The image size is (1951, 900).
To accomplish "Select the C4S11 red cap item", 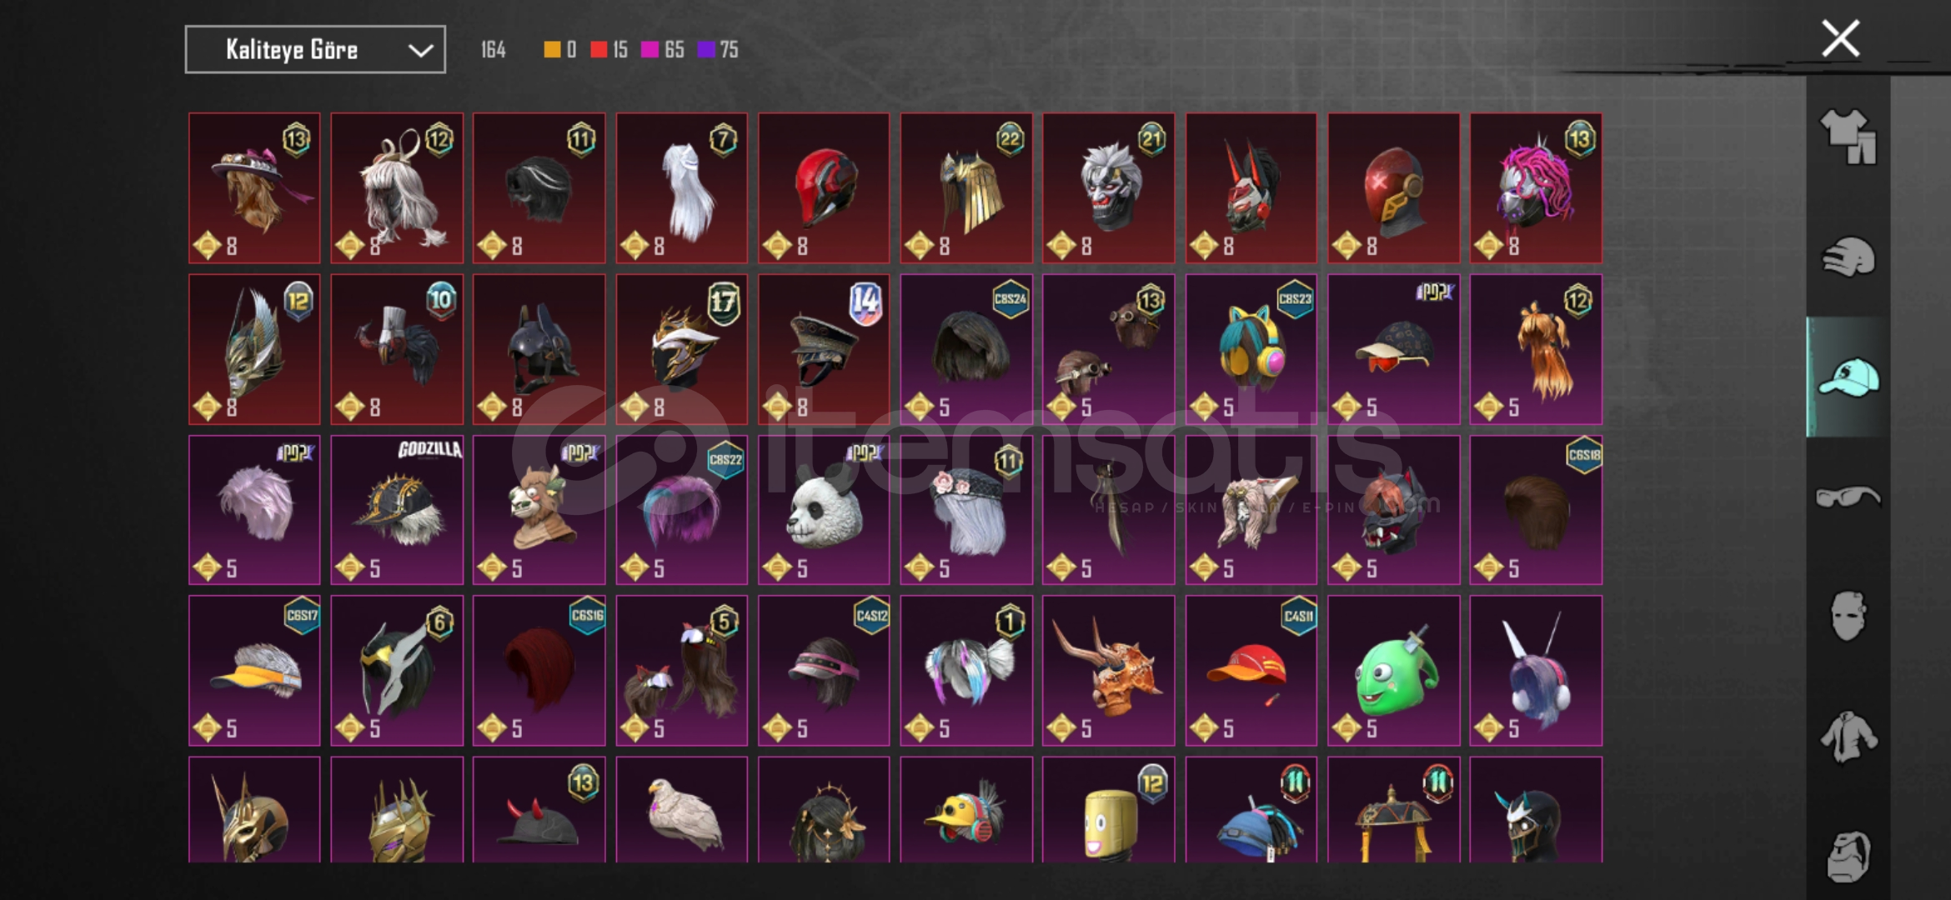I will (x=1251, y=671).
